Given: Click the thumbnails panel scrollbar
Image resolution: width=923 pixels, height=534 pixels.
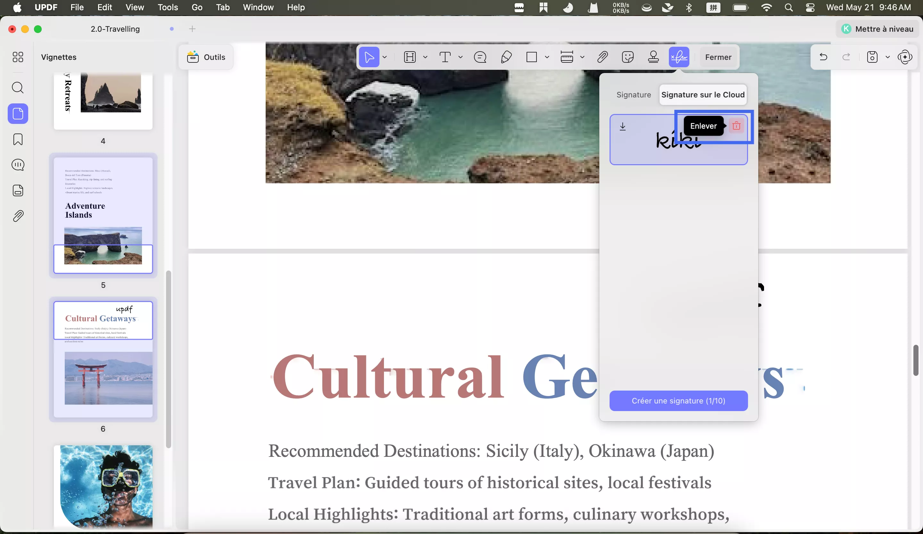Looking at the screenshot, I should 169,359.
